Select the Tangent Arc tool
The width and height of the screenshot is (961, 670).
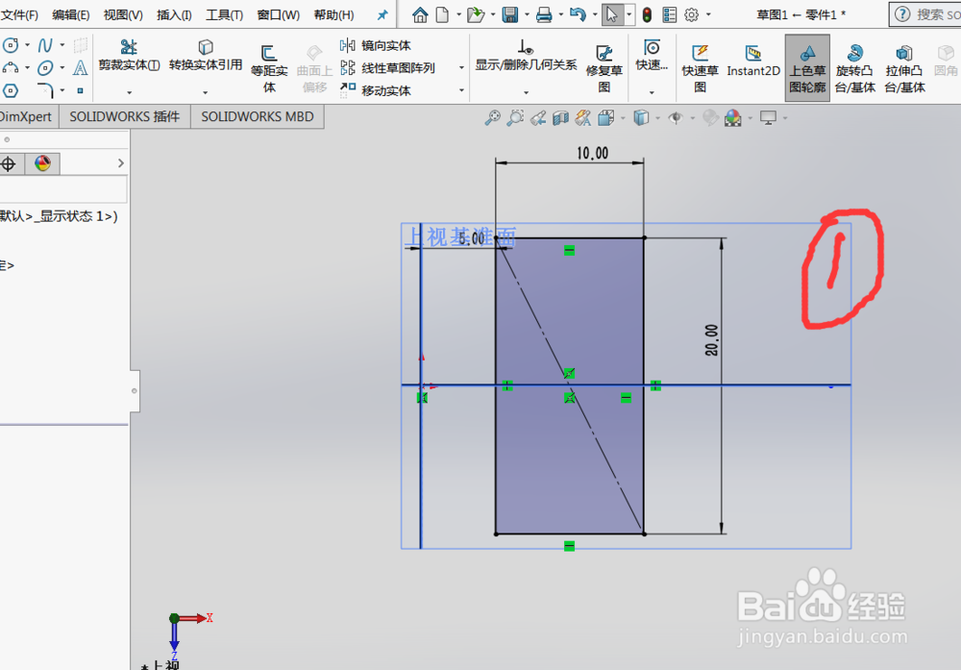[11, 67]
